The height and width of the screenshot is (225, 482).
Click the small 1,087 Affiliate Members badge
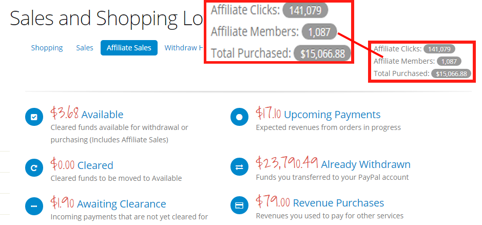[449, 62]
